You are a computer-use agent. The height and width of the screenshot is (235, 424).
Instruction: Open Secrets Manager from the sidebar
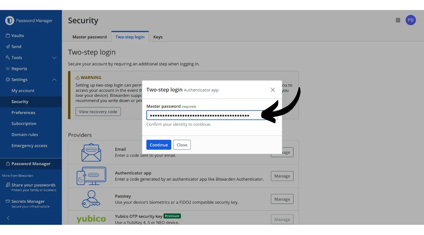point(28,202)
